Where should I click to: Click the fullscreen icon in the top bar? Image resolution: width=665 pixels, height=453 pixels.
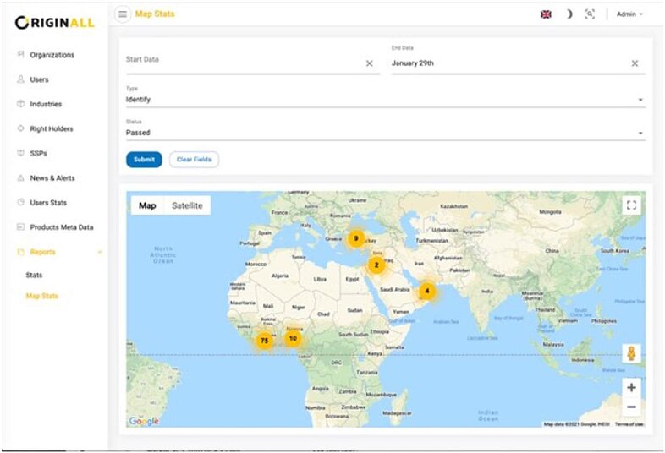coord(591,14)
